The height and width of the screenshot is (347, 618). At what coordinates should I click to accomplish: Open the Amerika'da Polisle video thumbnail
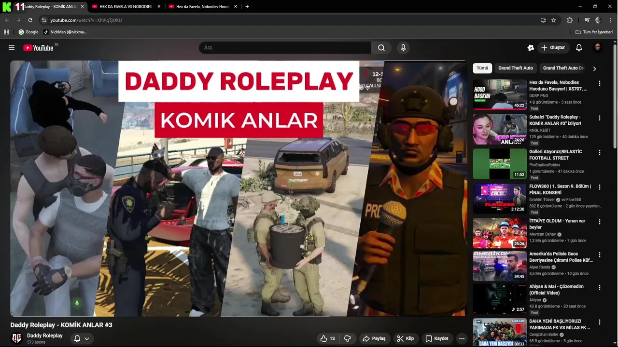[x=500, y=266]
